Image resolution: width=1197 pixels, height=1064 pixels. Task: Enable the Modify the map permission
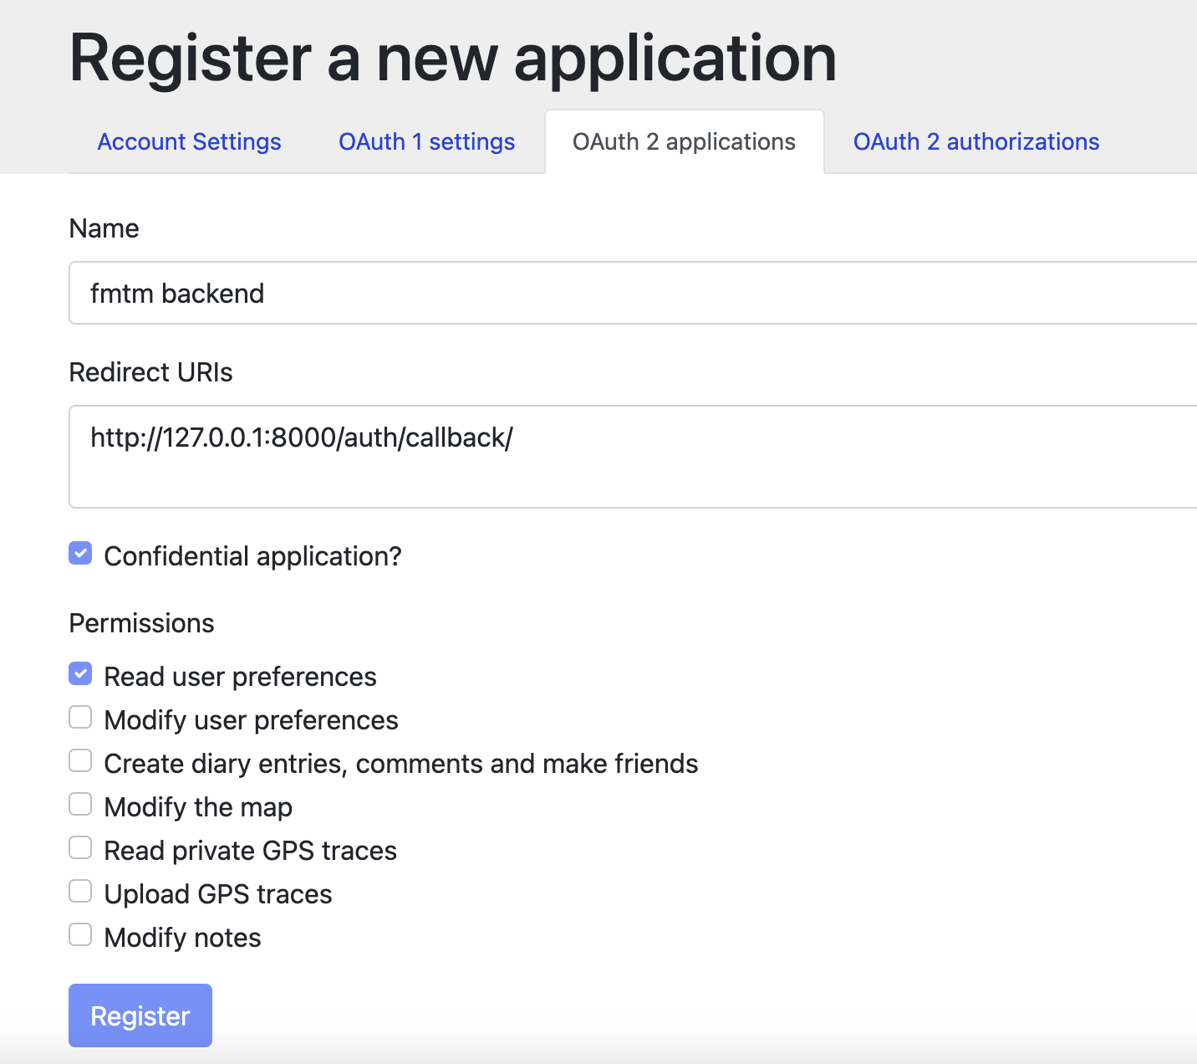pos(80,804)
